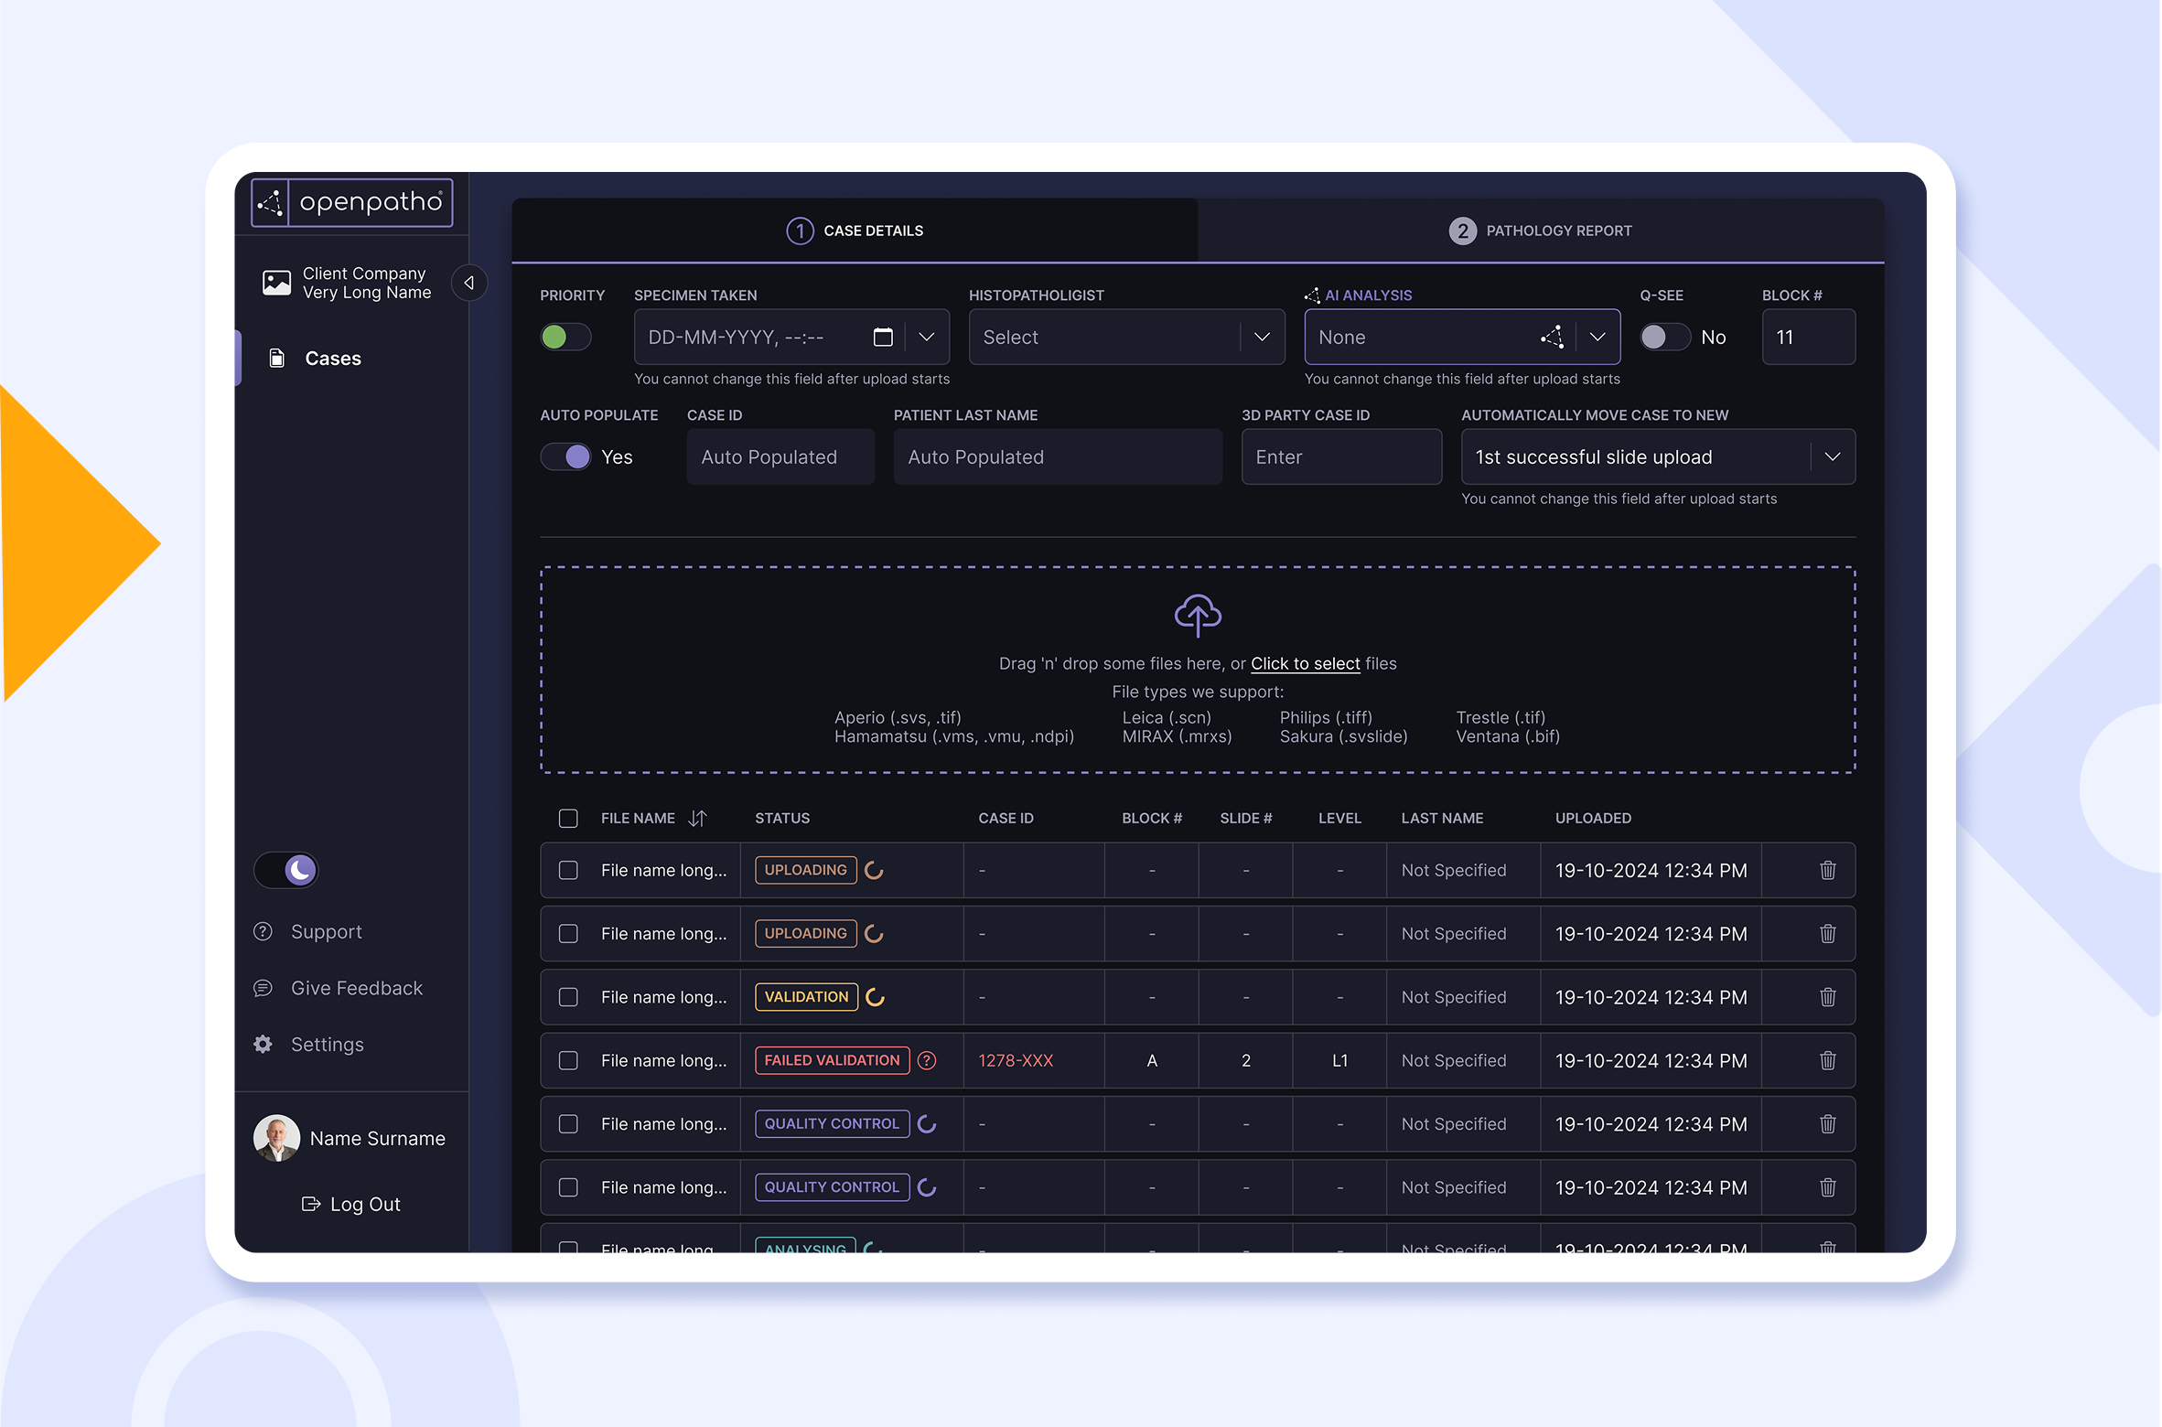The image size is (2162, 1427).
Task: Click the VALIDATION status badge
Action: (x=806, y=997)
